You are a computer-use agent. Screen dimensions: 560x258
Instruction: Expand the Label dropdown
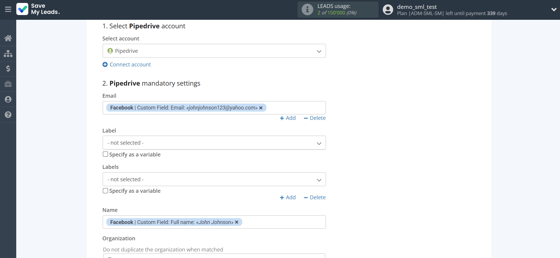click(214, 143)
